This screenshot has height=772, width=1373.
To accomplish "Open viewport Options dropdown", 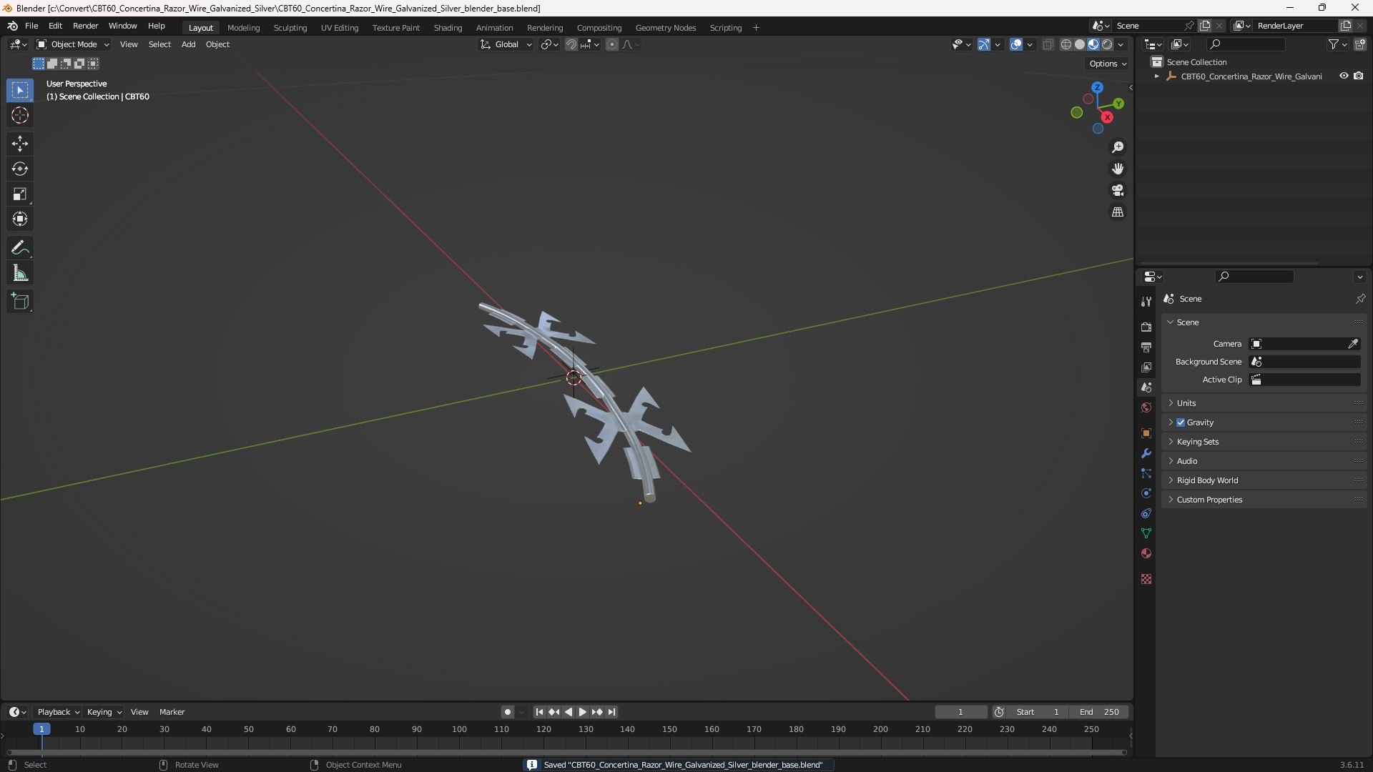I will coord(1107,64).
